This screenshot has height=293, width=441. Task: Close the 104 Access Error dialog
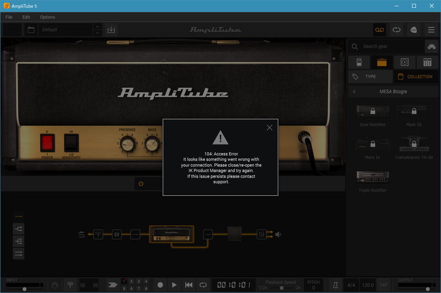269,127
